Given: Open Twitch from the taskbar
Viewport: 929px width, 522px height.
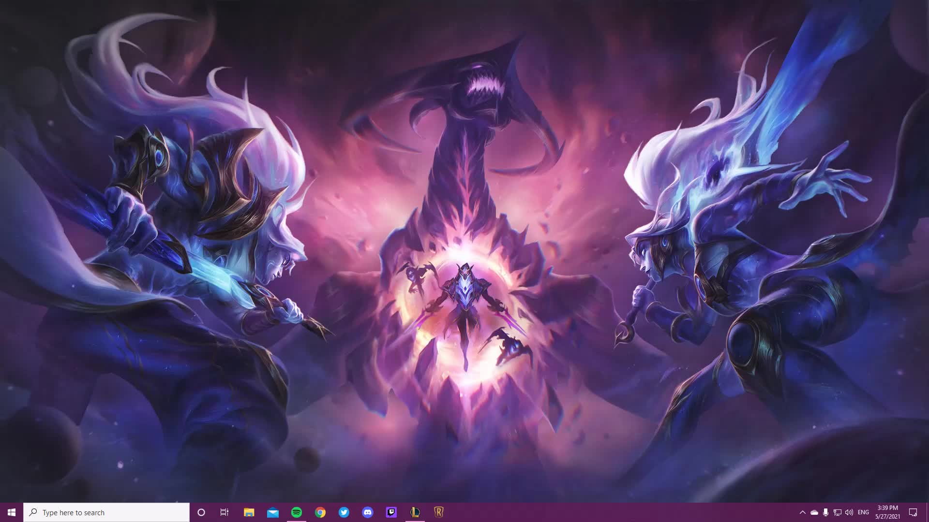Looking at the screenshot, I should (x=391, y=512).
